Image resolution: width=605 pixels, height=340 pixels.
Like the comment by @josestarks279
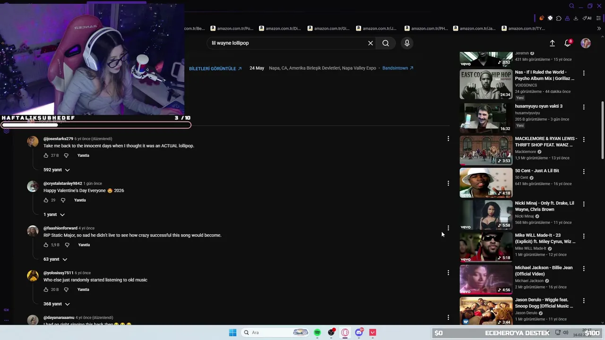[46, 155]
